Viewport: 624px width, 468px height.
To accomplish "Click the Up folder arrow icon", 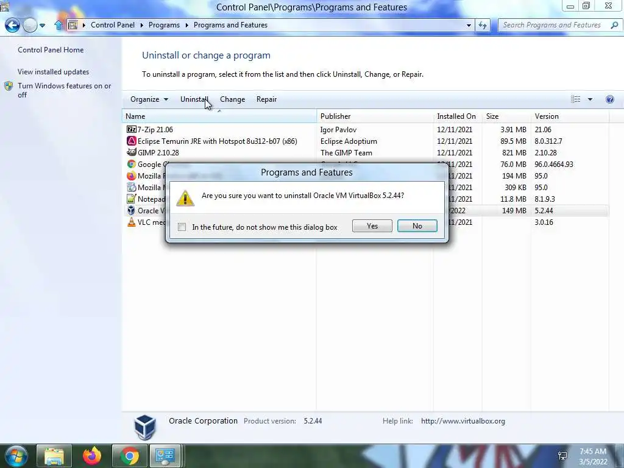I will pyautogui.click(x=58, y=25).
